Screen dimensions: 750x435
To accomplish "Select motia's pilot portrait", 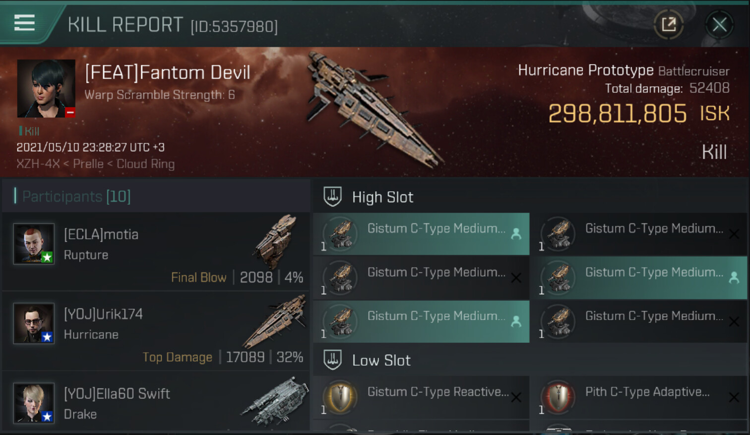I will [x=34, y=243].
